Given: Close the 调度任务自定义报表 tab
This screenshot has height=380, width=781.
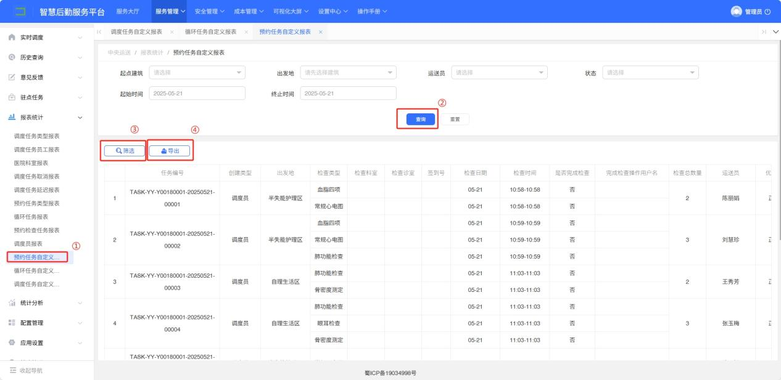Looking at the screenshot, I should (x=171, y=32).
